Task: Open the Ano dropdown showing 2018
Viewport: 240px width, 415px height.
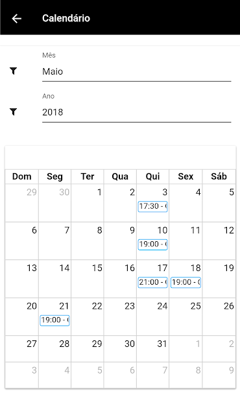Action: 136,112
